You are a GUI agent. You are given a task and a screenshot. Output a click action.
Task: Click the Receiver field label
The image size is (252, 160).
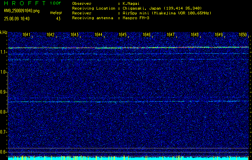click(82, 13)
